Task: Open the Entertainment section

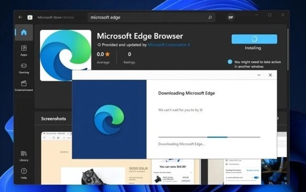Action: [24, 86]
